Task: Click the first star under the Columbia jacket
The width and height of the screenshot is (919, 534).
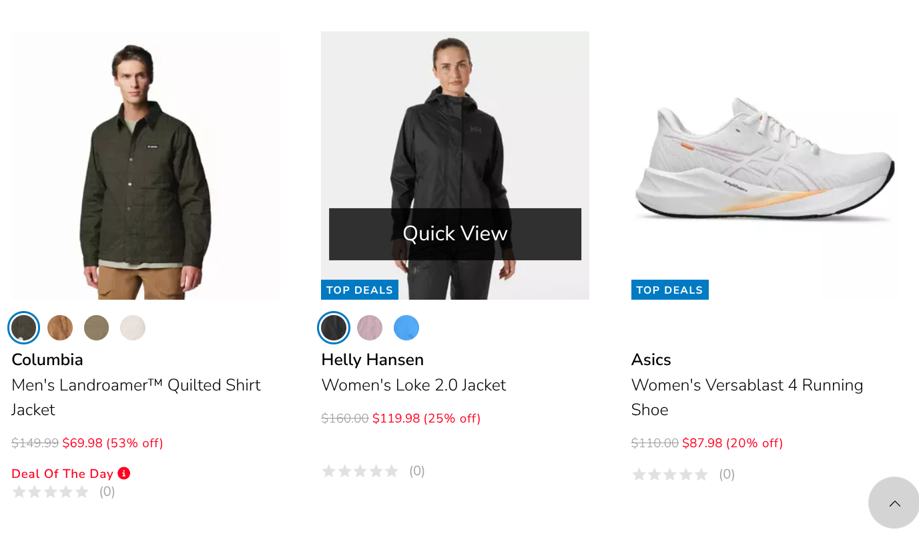Action: click(x=20, y=491)
